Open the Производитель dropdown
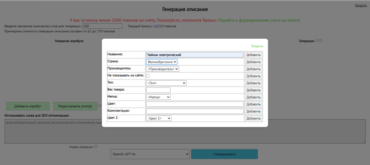Screen dimensions: 370x165 [162, 69]
